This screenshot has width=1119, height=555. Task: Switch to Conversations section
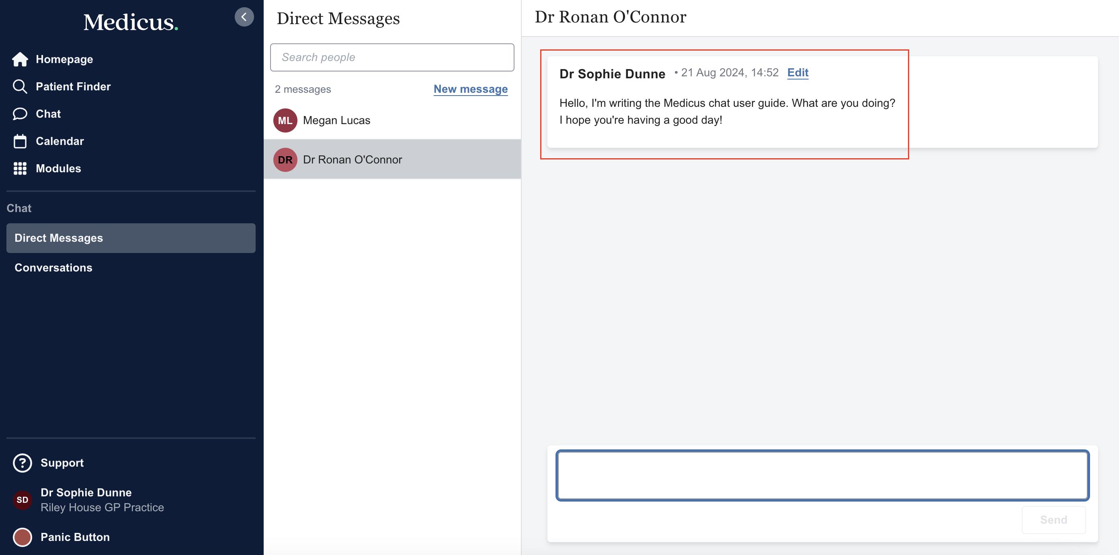[x=53, y=267]
